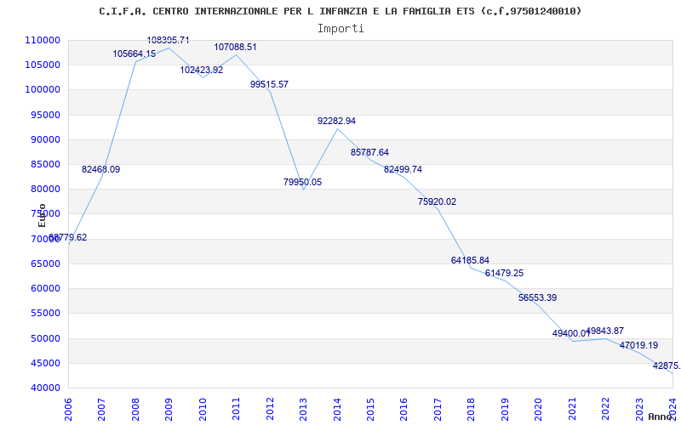The width and height of the screenshot is (681, 425).
Task: Select x-axis year 2017
Action: coord(438,410)
